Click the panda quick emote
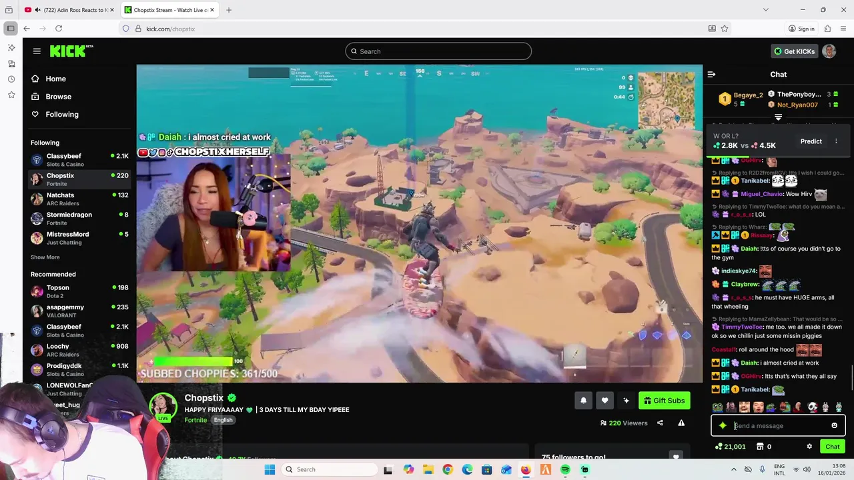The height and width of the screenshot is (480, 854). point(812,407)
